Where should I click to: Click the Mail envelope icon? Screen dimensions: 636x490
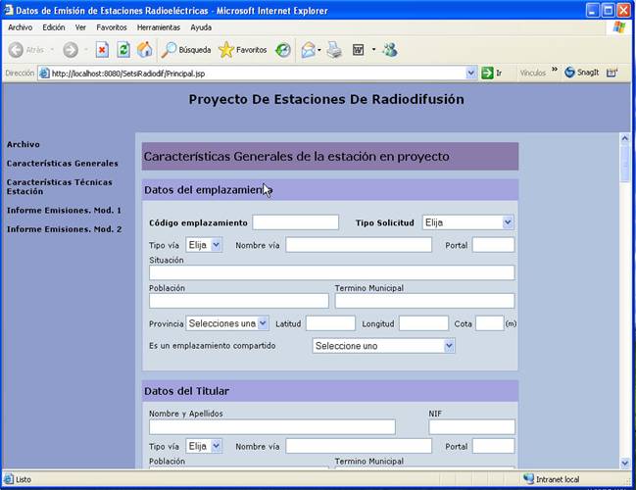tap(308, 49)
